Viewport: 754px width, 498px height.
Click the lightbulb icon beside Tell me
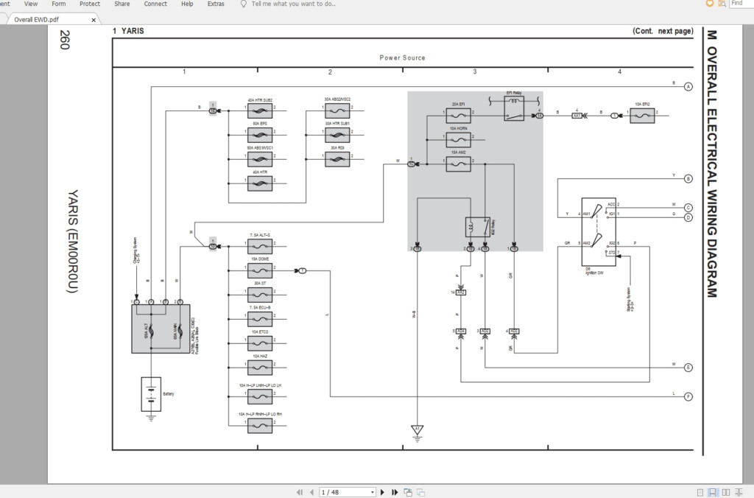(243, 4)
